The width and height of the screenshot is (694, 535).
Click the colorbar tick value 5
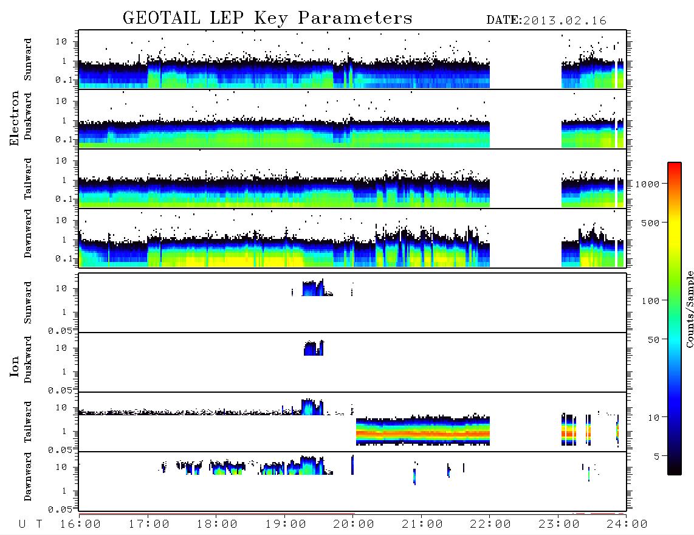pos(657,457)
